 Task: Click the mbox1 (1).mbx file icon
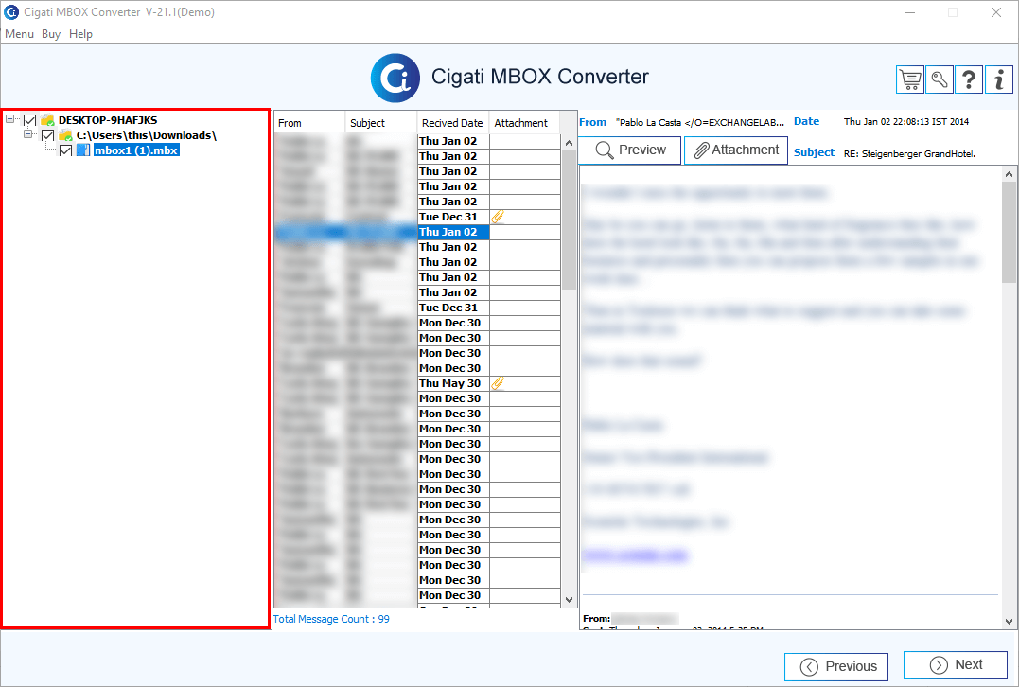click(83, 150)
